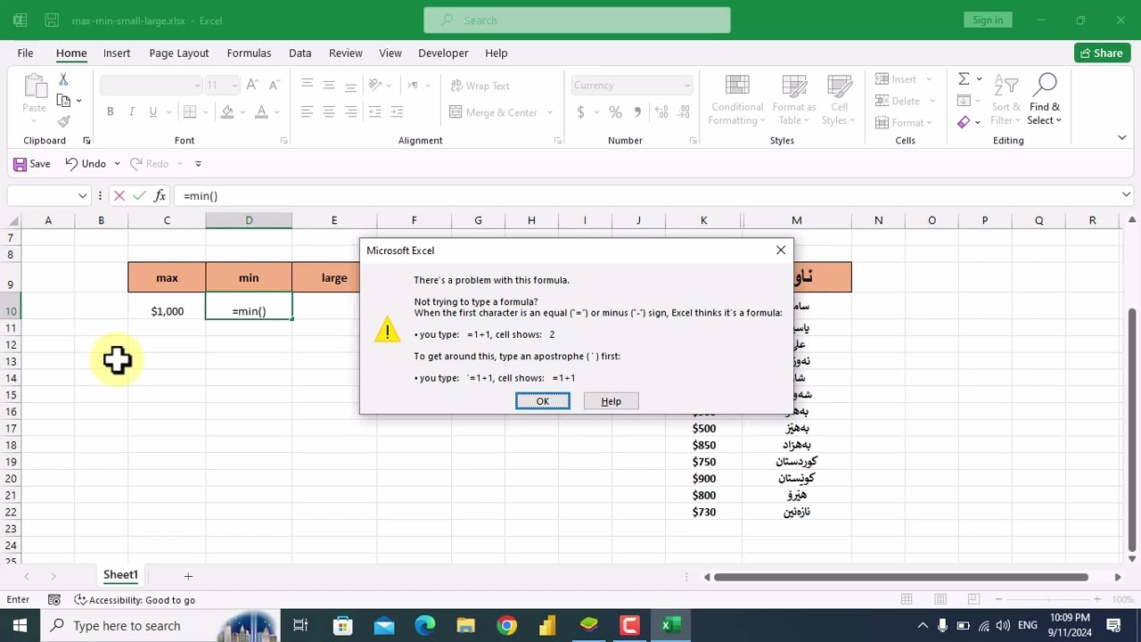Cancel formula entry with the X icon
This screenshot has width=1141, height=642.
pos(119,196)
